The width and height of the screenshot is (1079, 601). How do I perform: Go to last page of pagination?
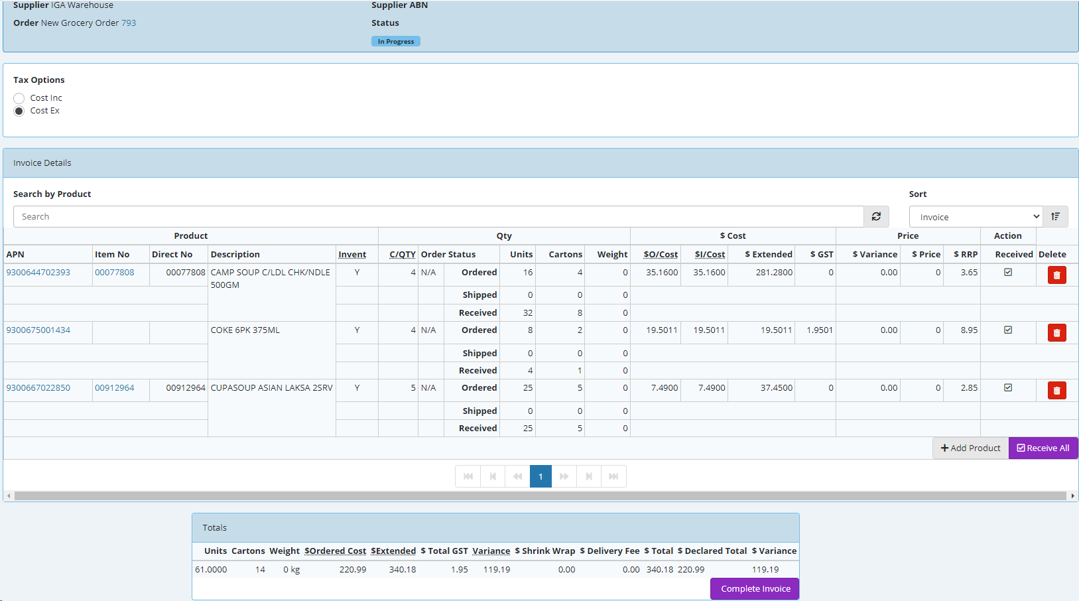(x=613, y=476)
